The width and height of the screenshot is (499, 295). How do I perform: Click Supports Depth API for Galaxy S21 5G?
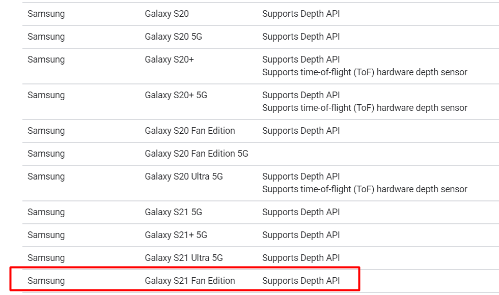point(300,212)
